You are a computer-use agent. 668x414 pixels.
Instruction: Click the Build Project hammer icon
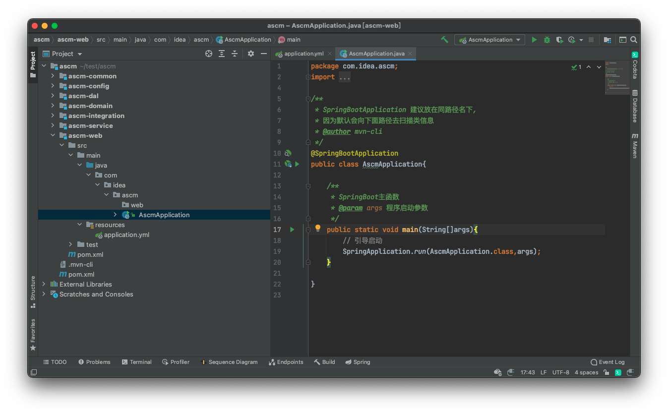coord(444,40)
